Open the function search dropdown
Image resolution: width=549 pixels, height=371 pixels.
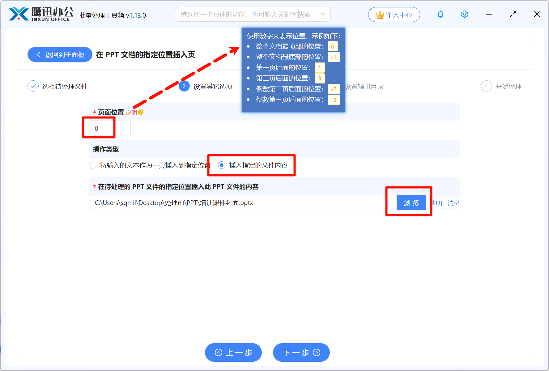[323, 14]
